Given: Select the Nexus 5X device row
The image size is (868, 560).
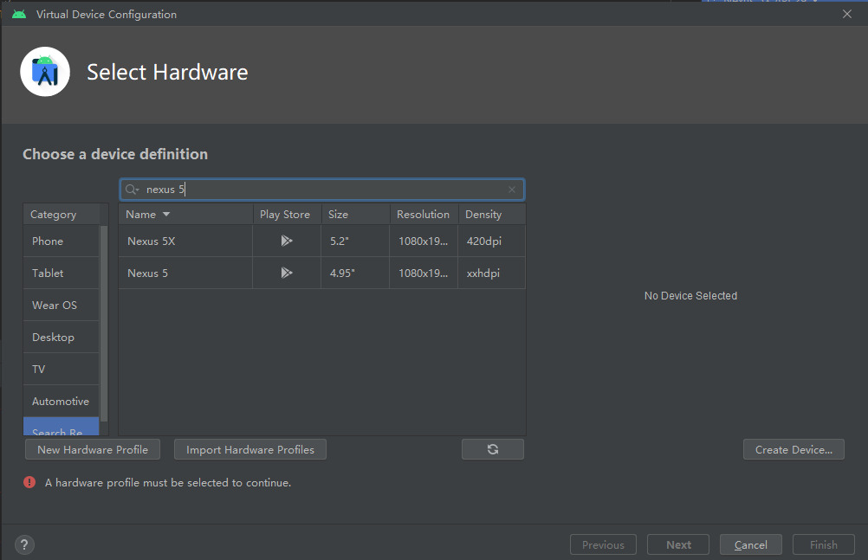Looking at the screenshot, I should [321, 241].
